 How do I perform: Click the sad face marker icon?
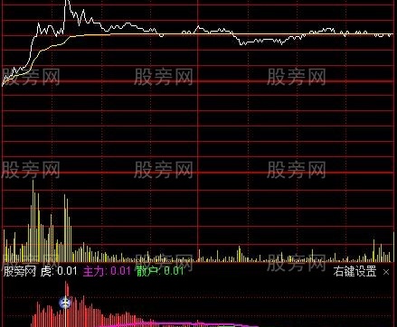pyautogui.click(x=64, y=303)
